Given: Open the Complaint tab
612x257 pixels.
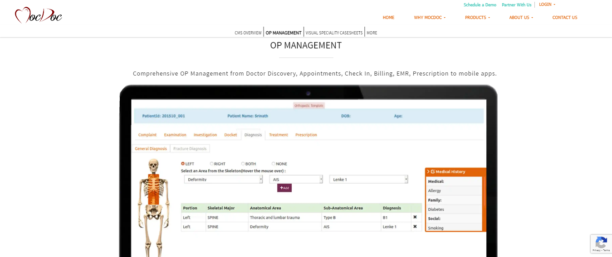Looking at the screenshot, I should [x=147, y=135].
